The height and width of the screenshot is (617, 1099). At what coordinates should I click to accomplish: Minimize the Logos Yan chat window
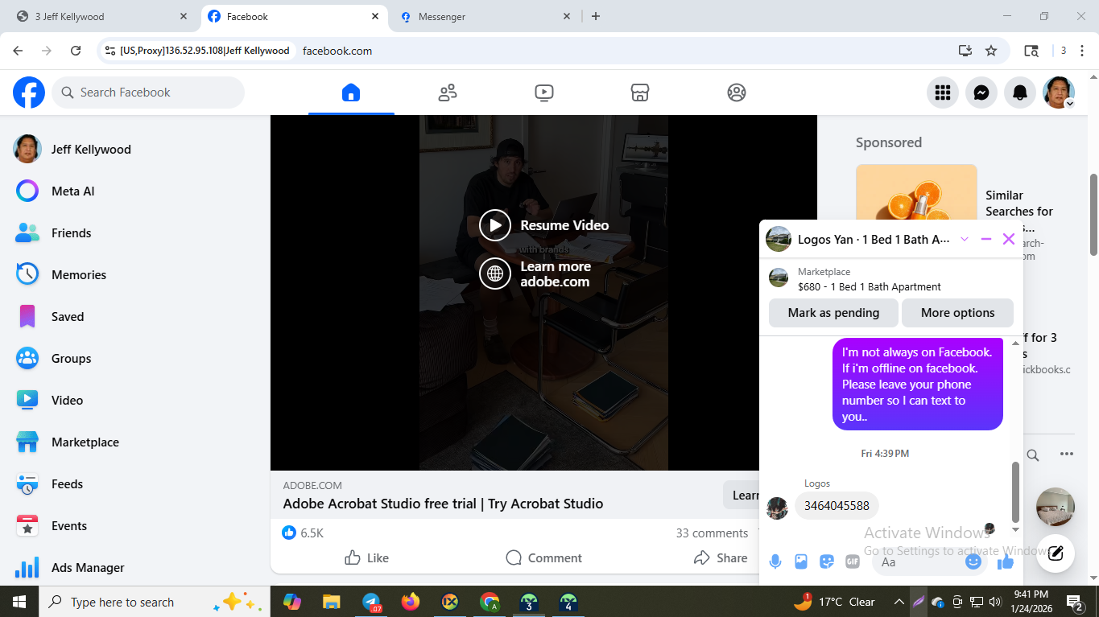click(x=986, y=239)
